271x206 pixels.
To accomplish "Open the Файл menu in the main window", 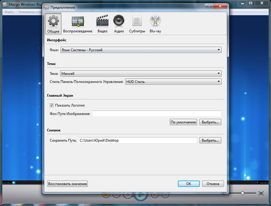I will 9,12.
